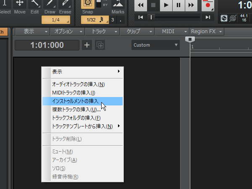Select インストゥルメントの挿入
Image resolution: width=252 pixels, height=189 pixels.
coord(82,101)
